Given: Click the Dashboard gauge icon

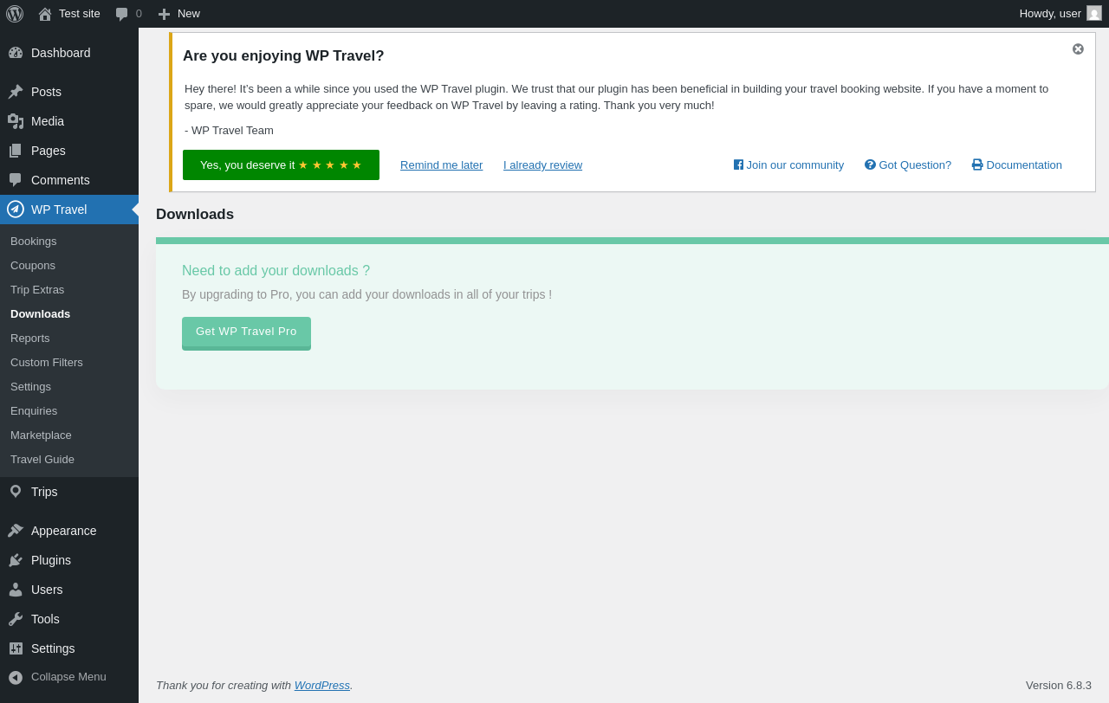Looking at the screenshot, I should 16,53.
